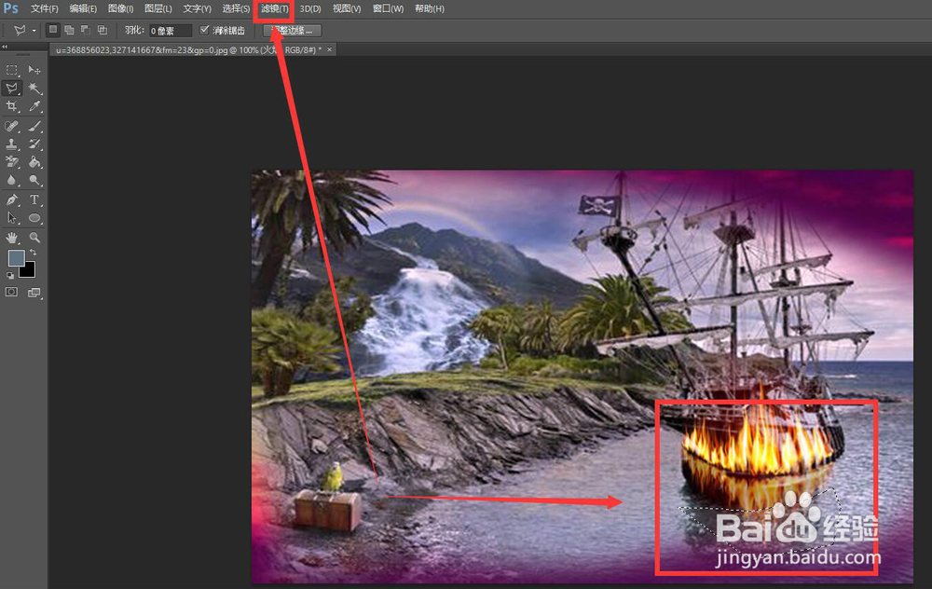932x589 pixels.
Task: Open the 选择(S) menu
Action: click(x=236, y=9)
